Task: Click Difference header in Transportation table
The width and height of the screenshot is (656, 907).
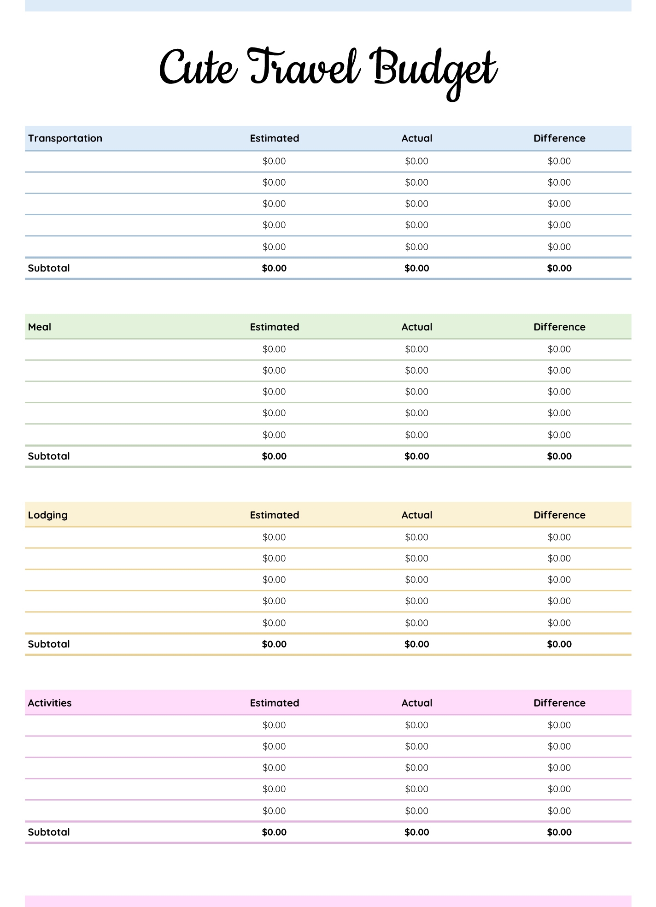Action: (x=559, y=138)
